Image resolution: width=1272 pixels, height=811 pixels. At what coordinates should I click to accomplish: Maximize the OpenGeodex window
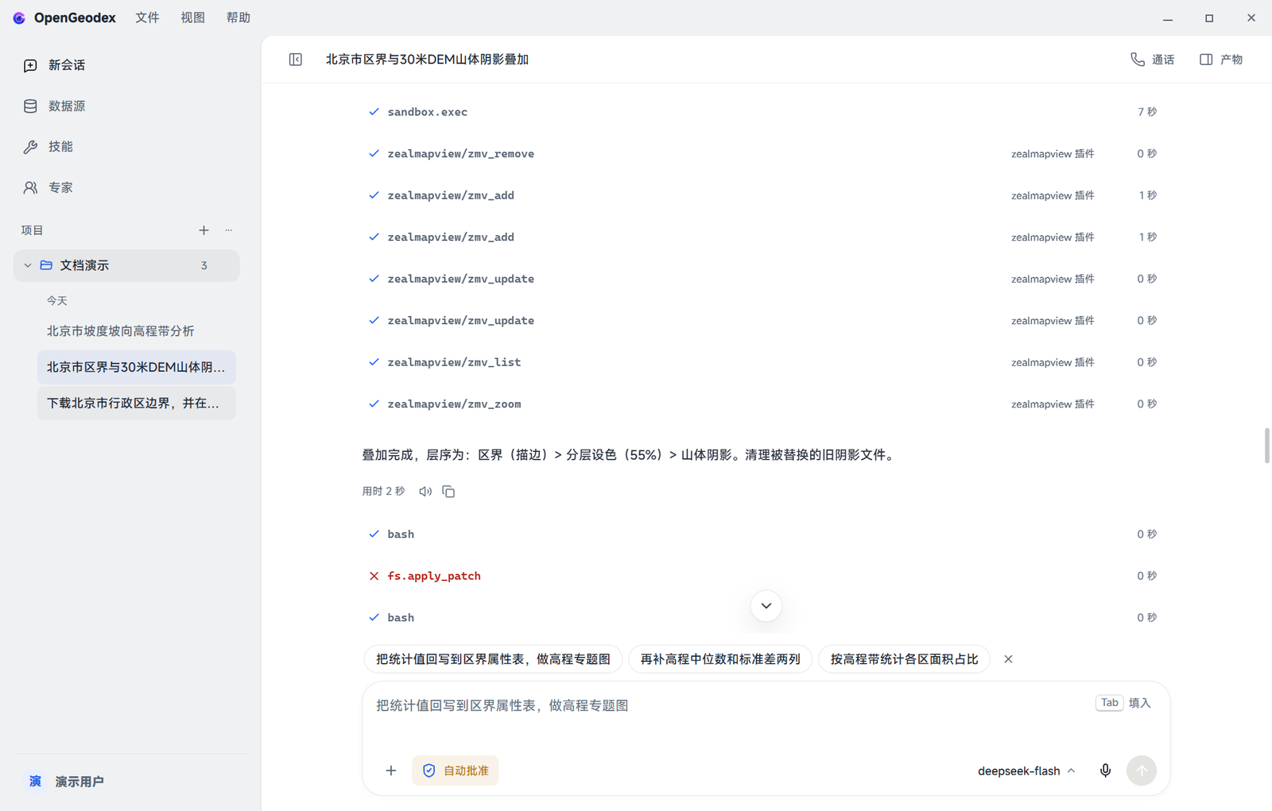tap(1209, 17)
